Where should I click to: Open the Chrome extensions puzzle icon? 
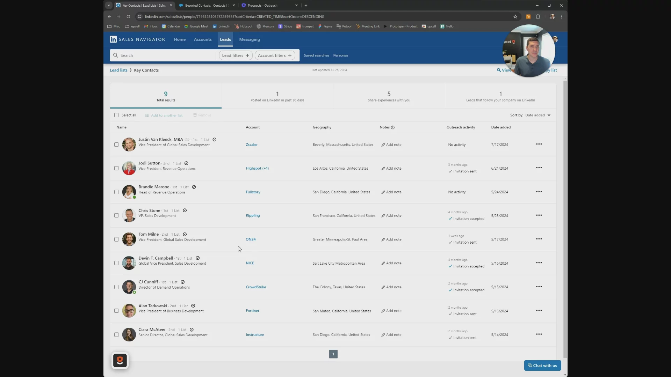click(538, 16)
